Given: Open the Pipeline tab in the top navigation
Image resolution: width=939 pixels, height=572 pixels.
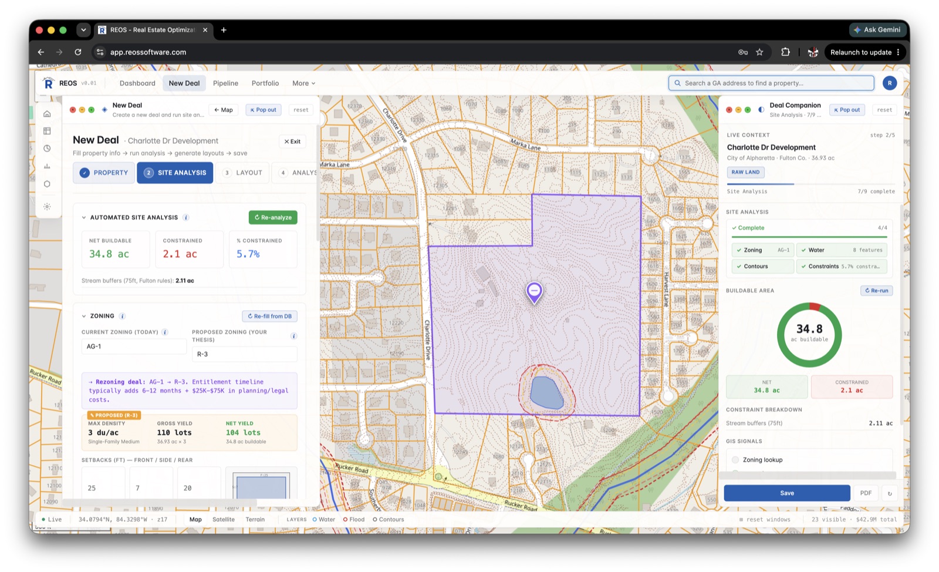Looking at the screenshot, I should [x=225, y=83].
